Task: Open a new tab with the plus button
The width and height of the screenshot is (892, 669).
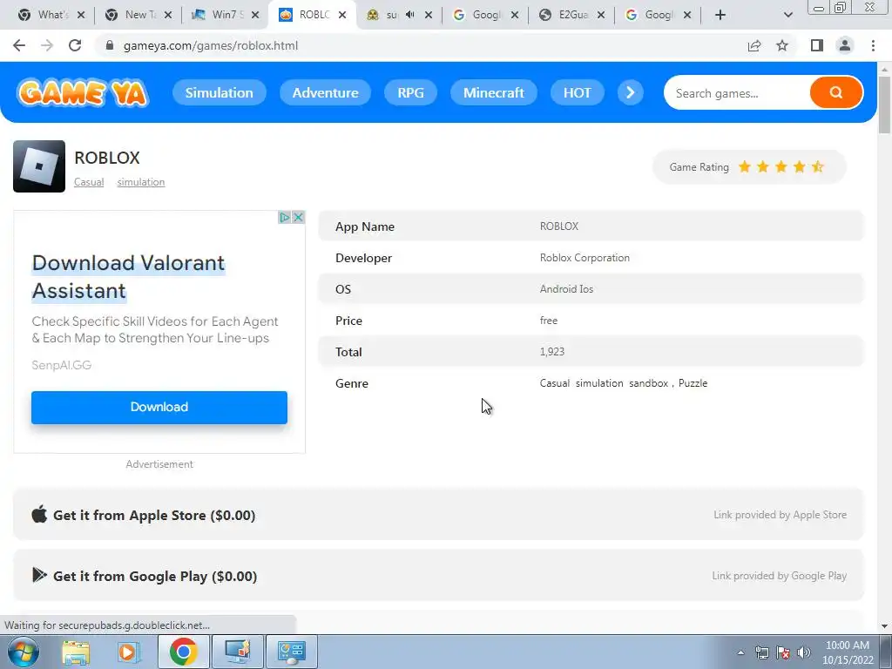Action: (720, 15)
